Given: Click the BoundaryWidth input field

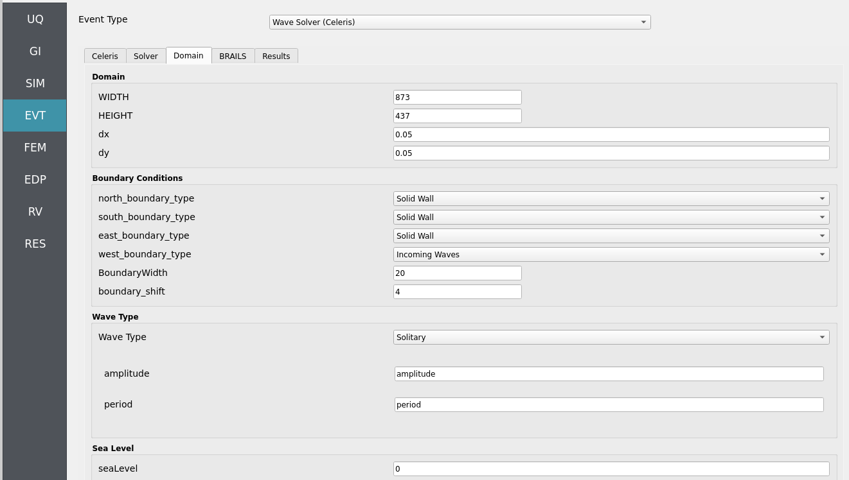Looking at the screenshot, I should point(457,273).
